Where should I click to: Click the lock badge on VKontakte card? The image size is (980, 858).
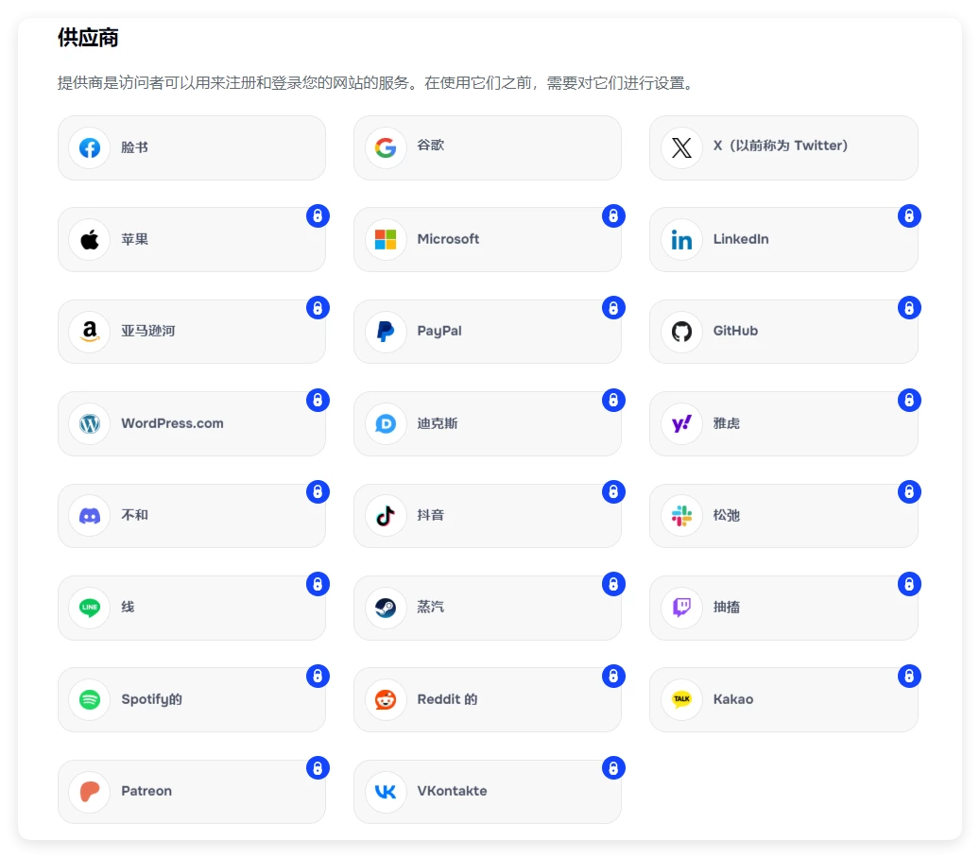pos(613,768)
